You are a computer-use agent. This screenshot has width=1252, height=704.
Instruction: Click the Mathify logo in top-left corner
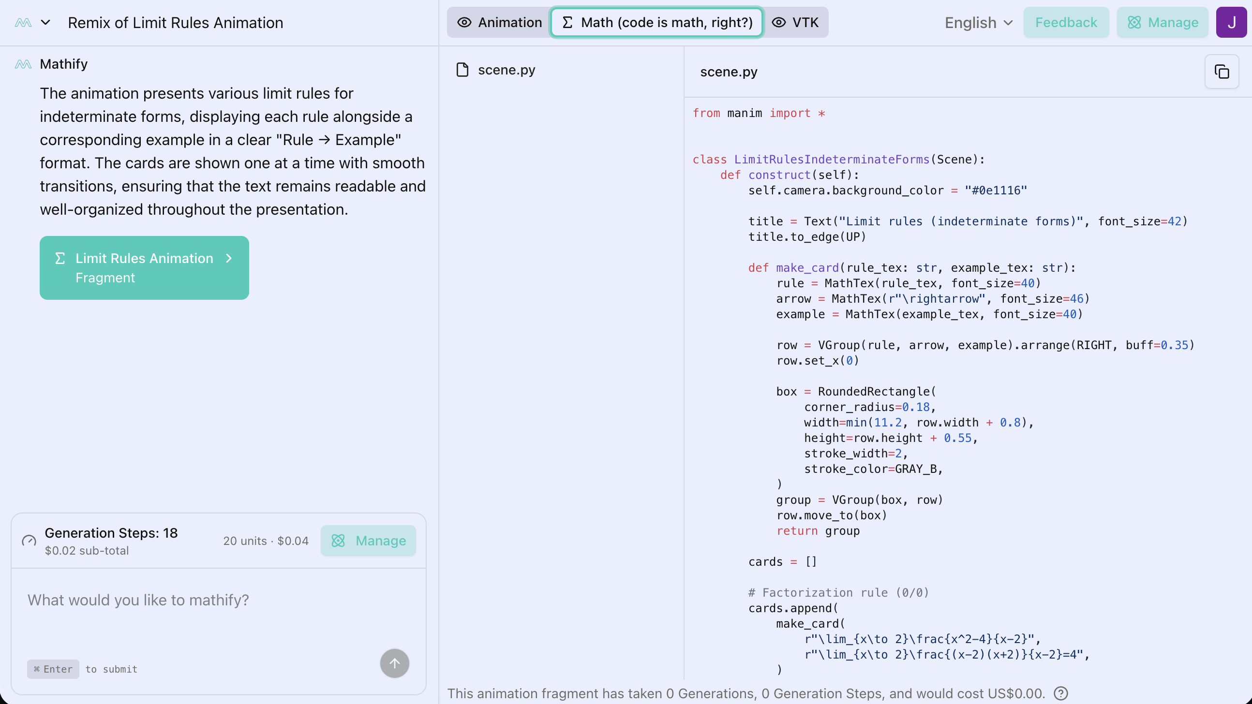click(x=23, y=22)
